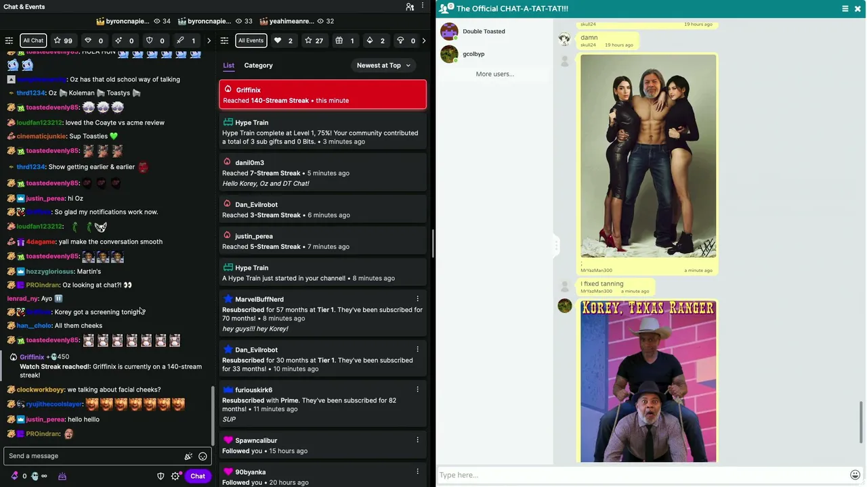Filter chat by sword badge count
Image resolution: width=867 pixels, height=487 pixels.
point(186,41)
